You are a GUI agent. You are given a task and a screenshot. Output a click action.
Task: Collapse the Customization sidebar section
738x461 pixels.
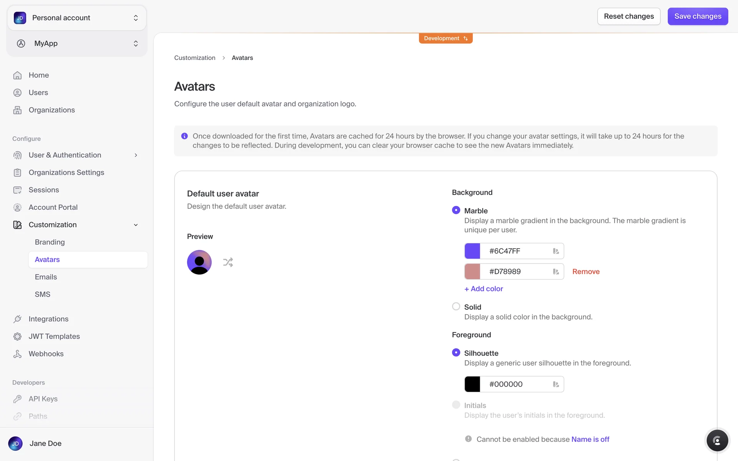(x=136, y=225)
